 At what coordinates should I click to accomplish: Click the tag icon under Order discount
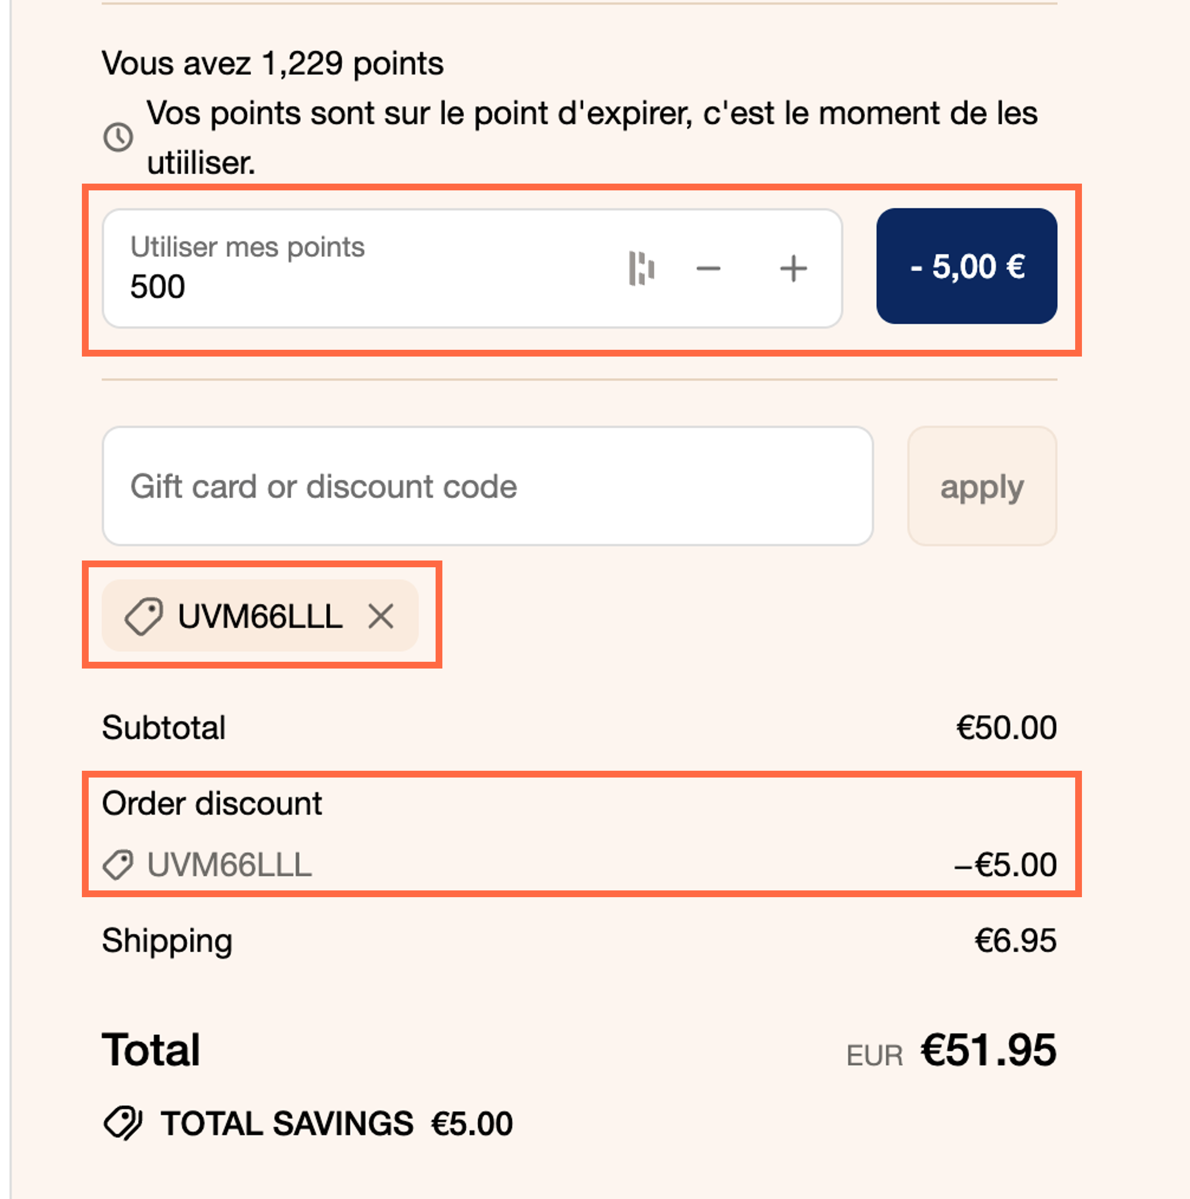[x=118, y=865]
